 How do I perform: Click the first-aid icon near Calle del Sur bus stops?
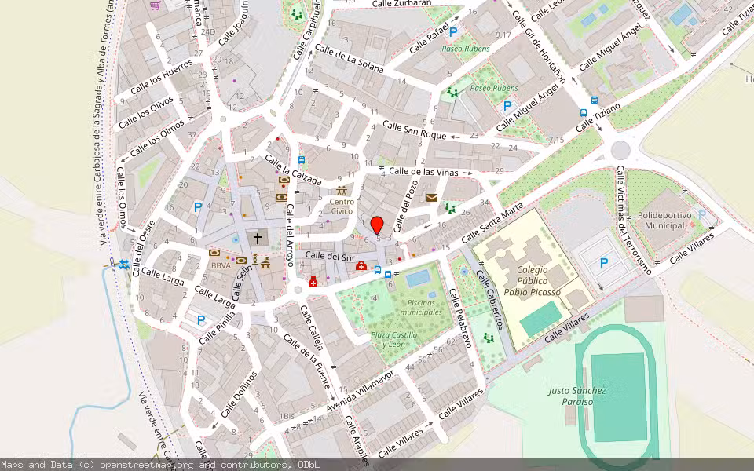pyautogui.click(x=361, y=266)
